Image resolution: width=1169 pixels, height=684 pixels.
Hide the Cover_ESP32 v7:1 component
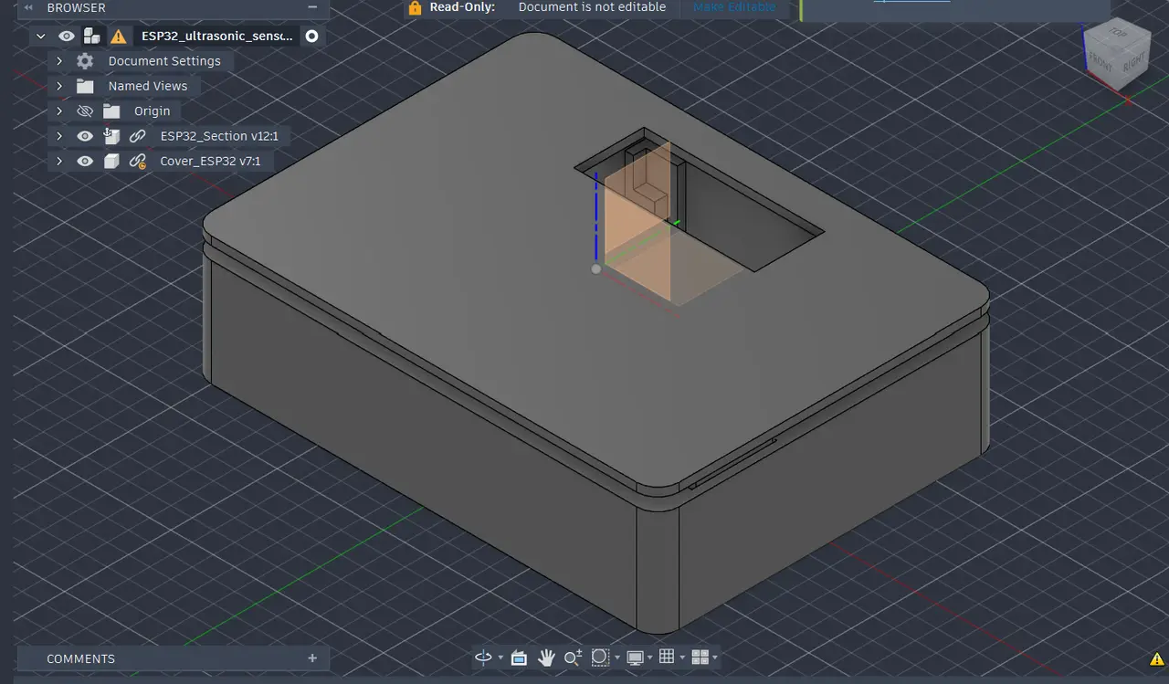coord(85,161)
